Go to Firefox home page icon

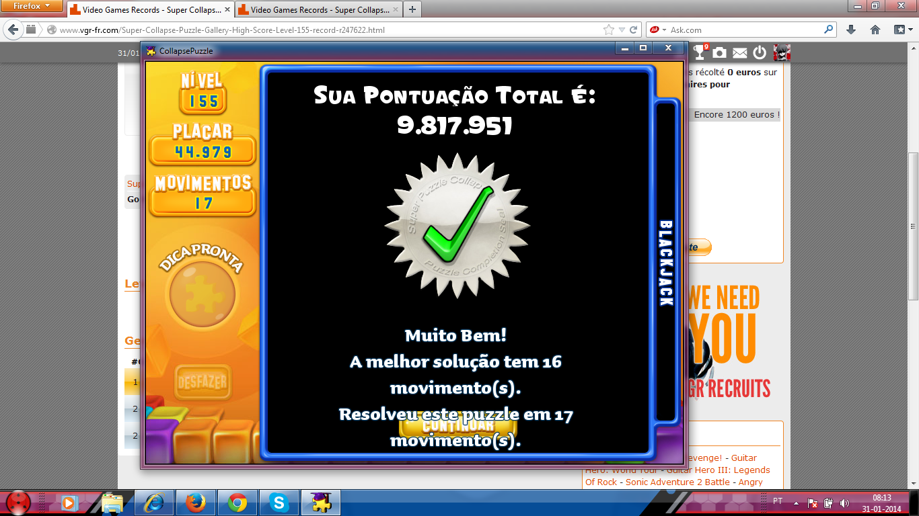(875, 30)
